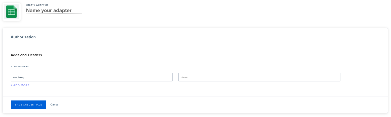This screenshot has width=391, height=117.
Task: Click the Authorization section heading
Action: (x=23, y=37)
